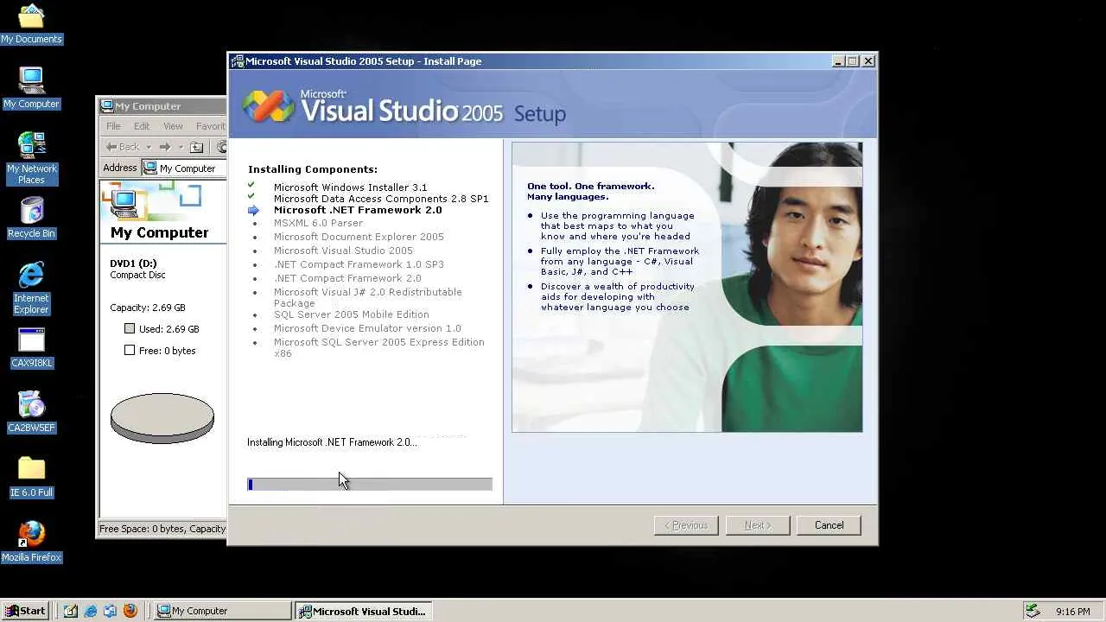Click the Show Desktop quick launch icon
Viewport: 1106px width, 622px height.
tap(71, 611)
